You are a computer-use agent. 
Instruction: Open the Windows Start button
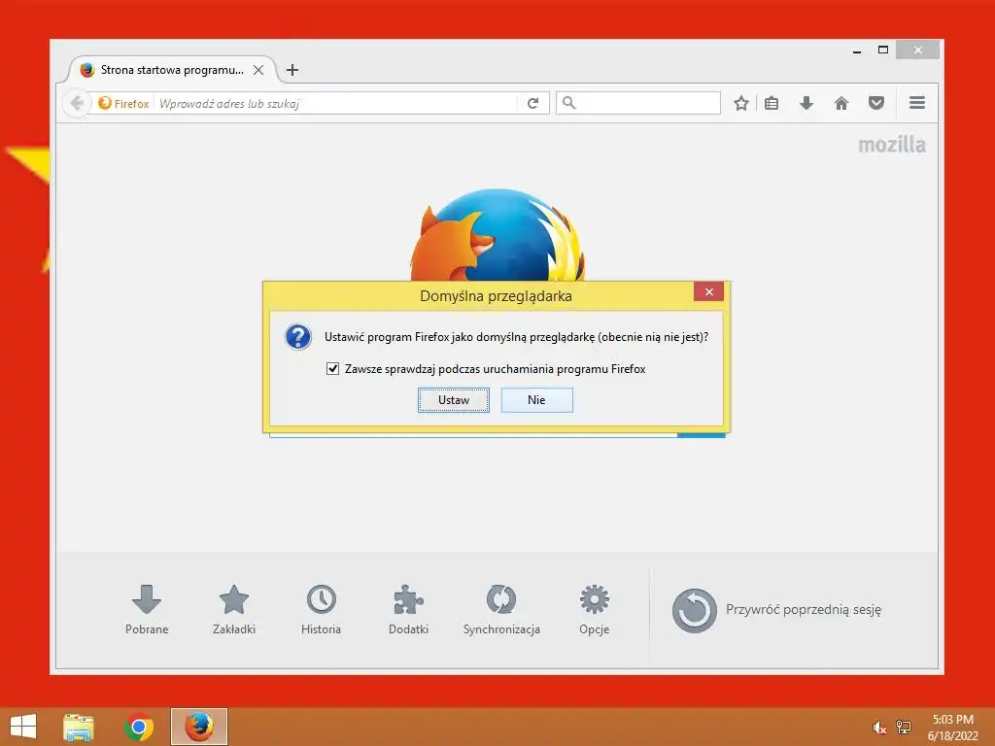(x=23, y=727)
